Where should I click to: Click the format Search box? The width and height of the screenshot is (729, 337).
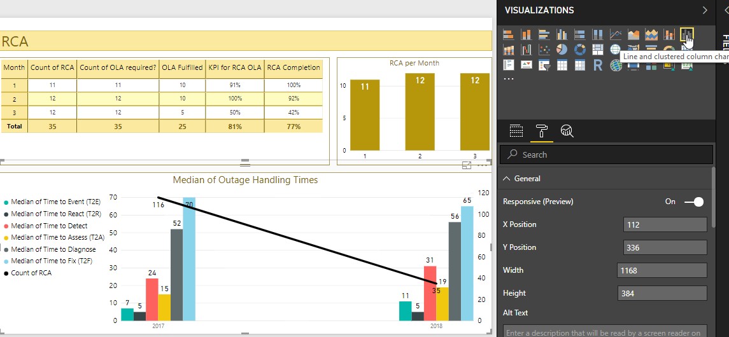(605, 155)
